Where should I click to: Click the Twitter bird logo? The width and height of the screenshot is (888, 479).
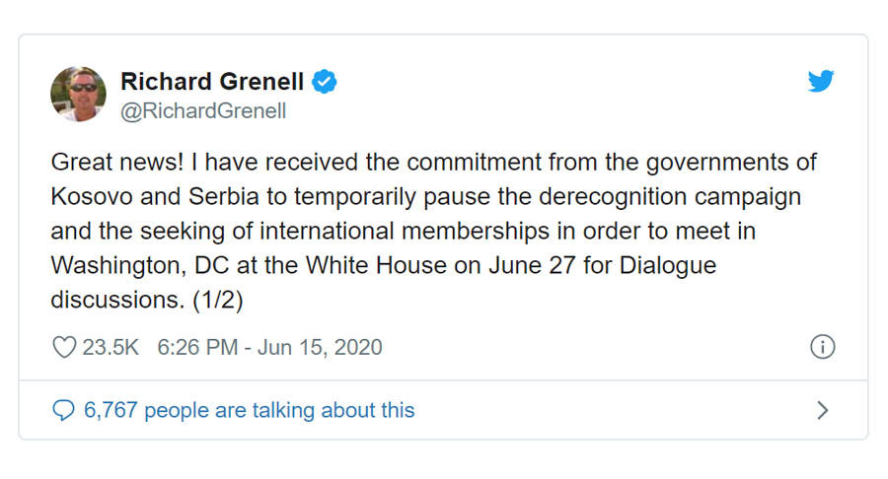(821, 81)
